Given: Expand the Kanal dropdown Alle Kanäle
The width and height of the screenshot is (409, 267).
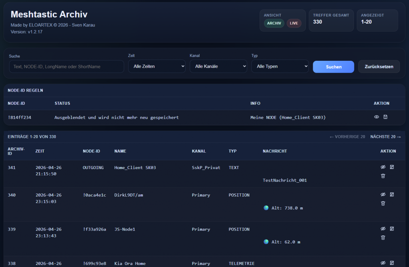Looking at the screenshot, I should [218, 66].
